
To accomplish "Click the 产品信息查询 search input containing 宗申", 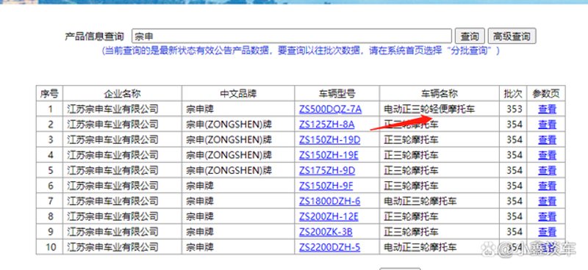I will [x=292, y=36].
